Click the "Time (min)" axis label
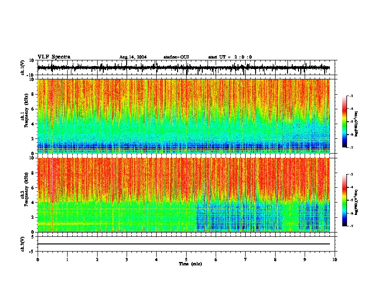Image resolution: width=377 pixels, height=291 pixels. pyautogui.click(x=190, y=264)
